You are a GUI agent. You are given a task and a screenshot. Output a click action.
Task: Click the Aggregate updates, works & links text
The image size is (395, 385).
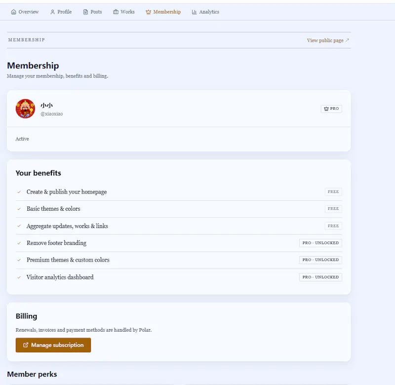click(x=67, y=226)
